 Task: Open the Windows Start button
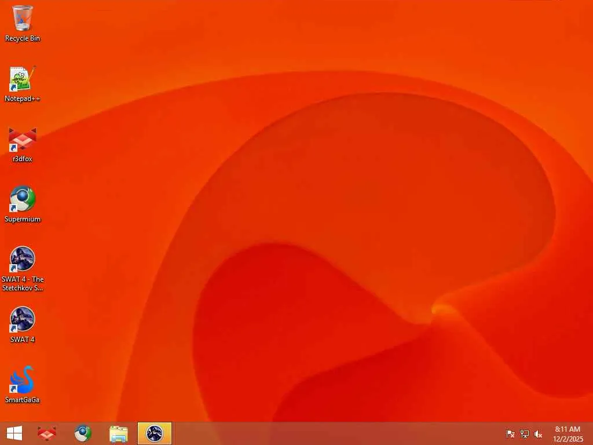14,433
